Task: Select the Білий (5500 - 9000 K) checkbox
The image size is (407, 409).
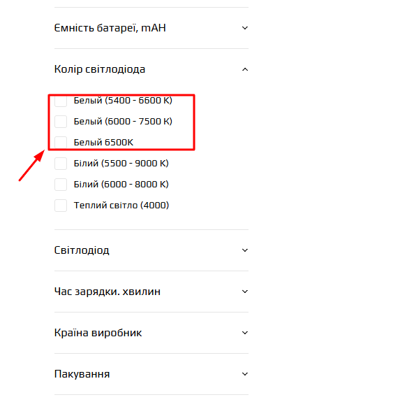Action: [x=61, y=164]
